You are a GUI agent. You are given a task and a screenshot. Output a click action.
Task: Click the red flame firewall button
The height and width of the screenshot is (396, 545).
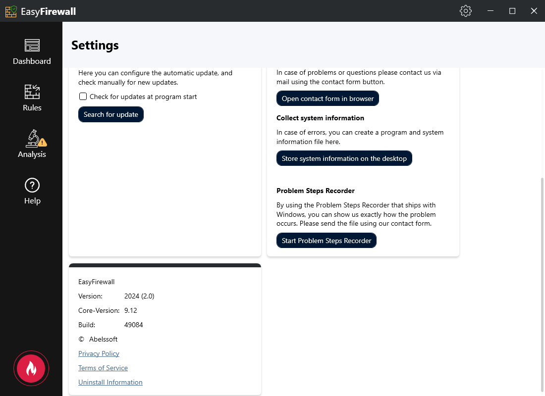pos(31,368)
